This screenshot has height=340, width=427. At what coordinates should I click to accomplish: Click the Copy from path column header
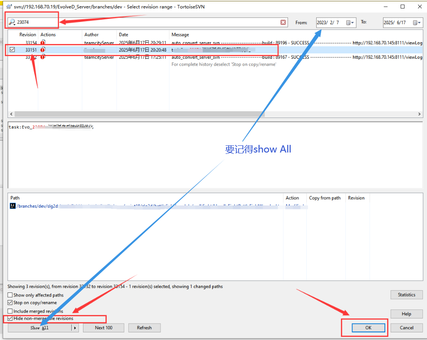[x=326, y=198]
